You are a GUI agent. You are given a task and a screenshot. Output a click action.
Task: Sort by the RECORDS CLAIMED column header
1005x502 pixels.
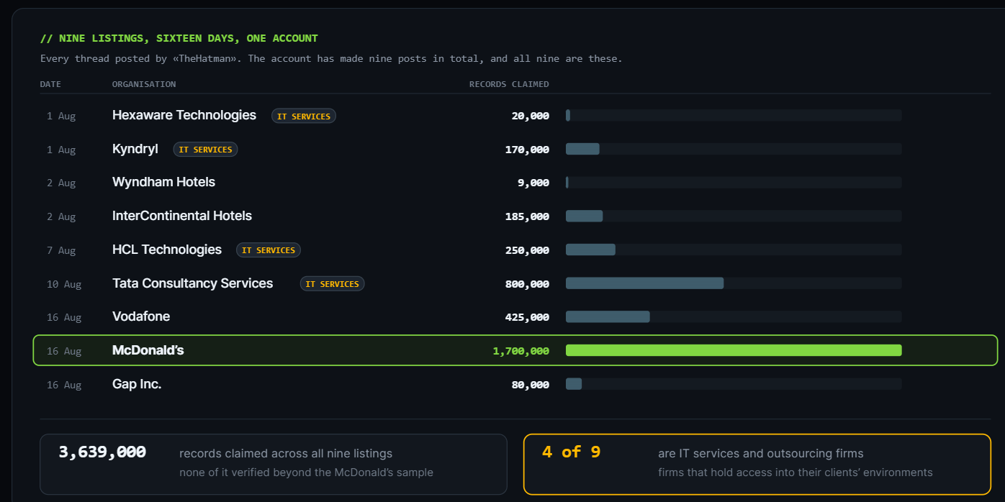(x=509, y=84)
